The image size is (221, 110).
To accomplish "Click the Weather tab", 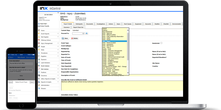I will click(157, 24).
